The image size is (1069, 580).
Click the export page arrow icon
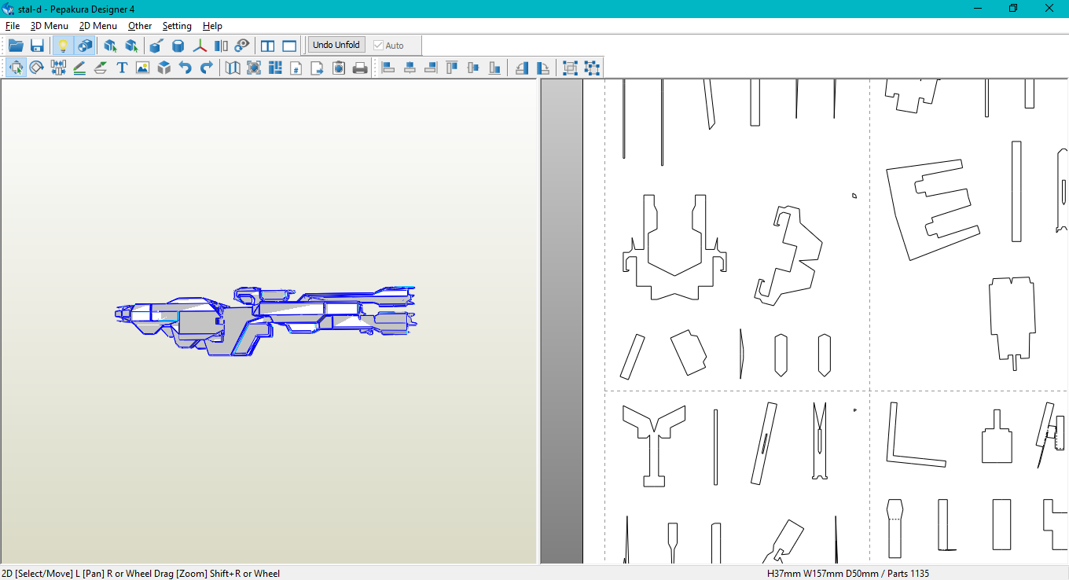point(318,68)
